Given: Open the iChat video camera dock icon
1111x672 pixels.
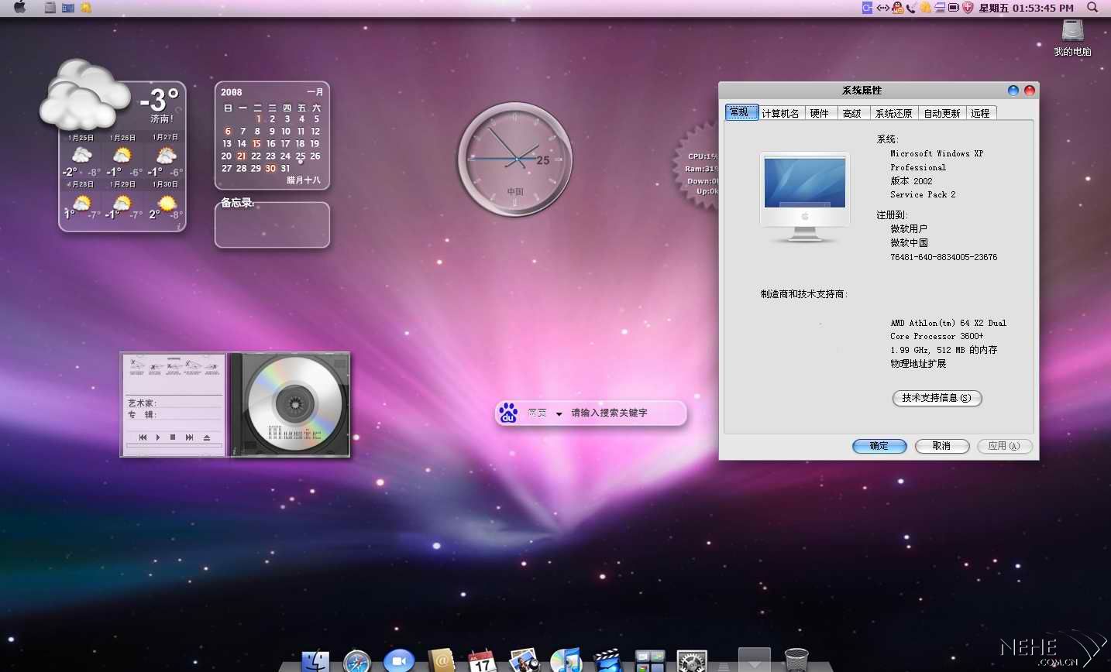Looking at the screenshot, I should point(399,660).
